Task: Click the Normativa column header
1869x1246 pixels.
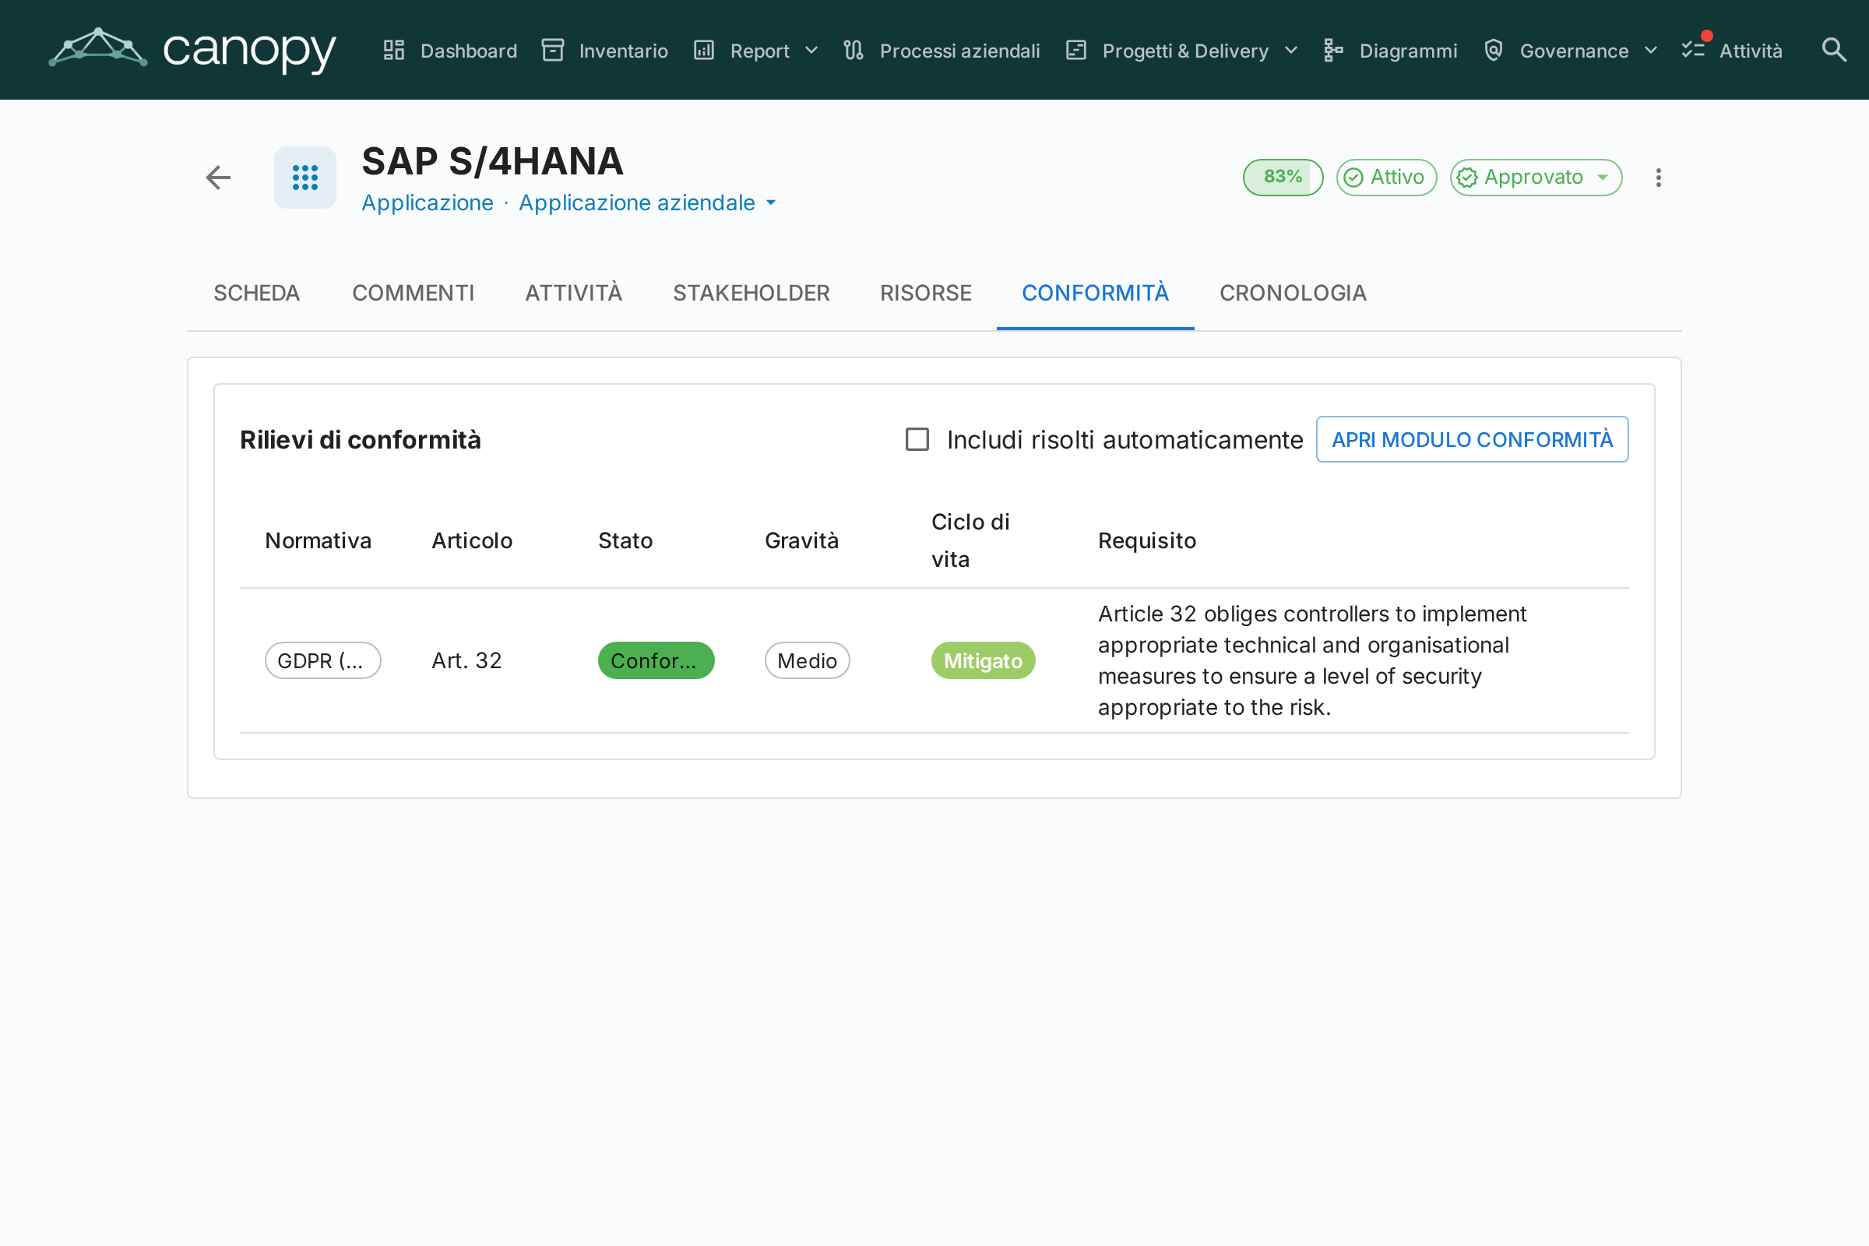Action: pos(318,541)
